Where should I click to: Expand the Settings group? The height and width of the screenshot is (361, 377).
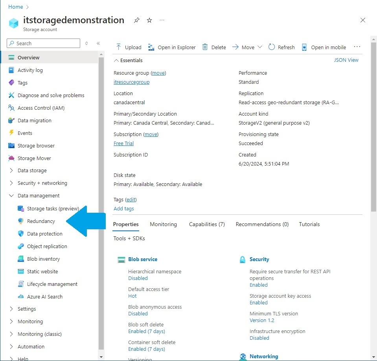coord(11,309)
